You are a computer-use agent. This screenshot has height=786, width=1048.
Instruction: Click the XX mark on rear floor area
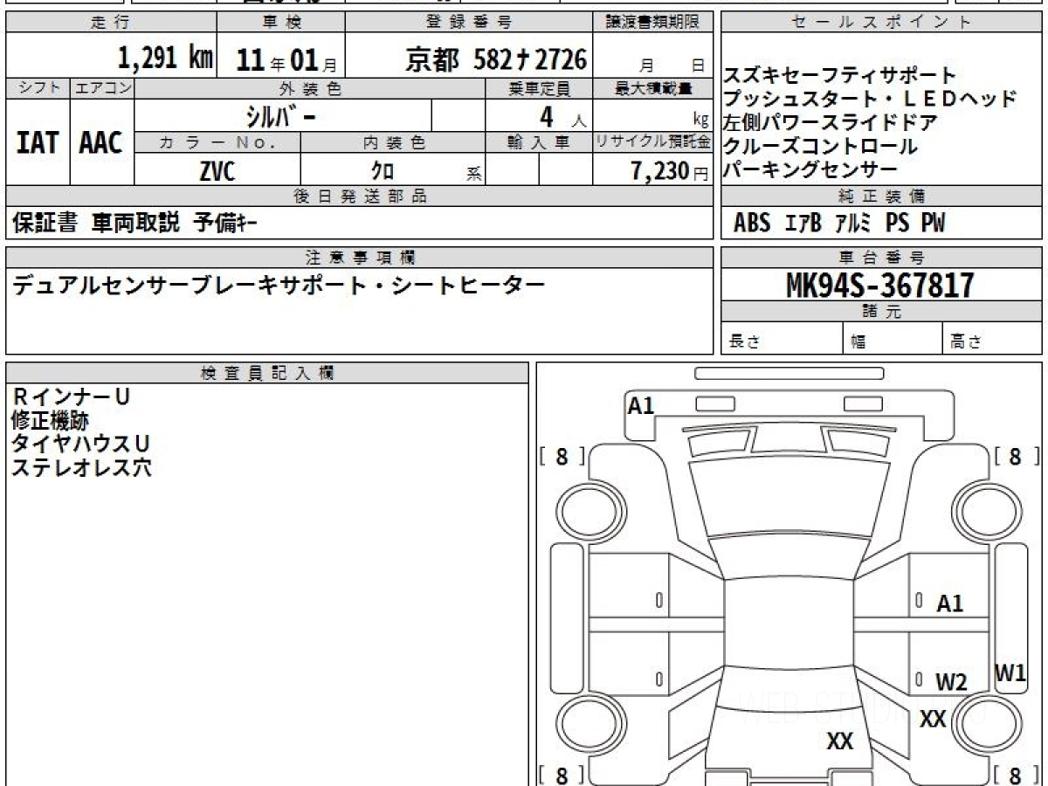pos(839,742)
